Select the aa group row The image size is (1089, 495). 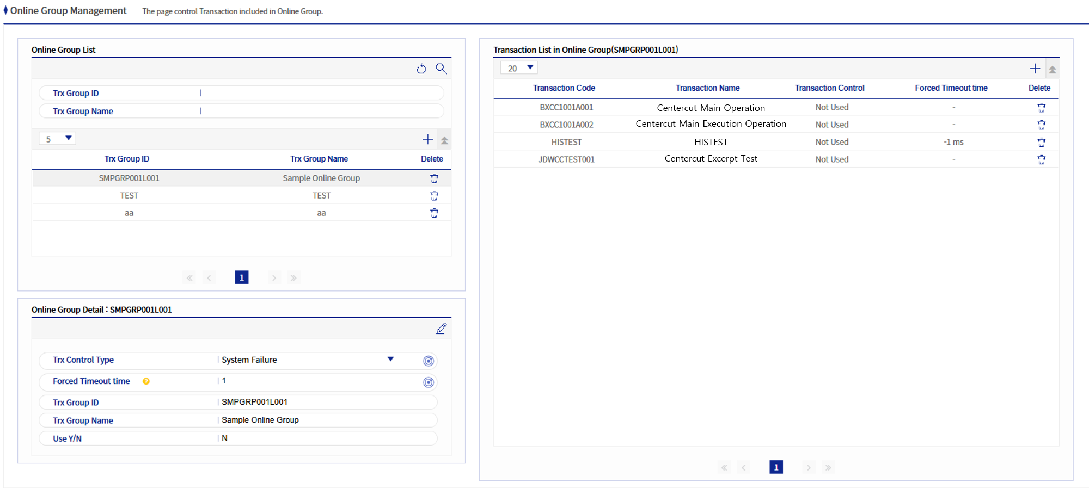click(x=129, y=213)
